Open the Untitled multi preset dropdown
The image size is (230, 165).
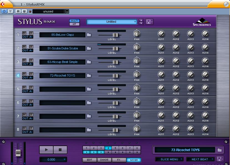pos(112,22)
